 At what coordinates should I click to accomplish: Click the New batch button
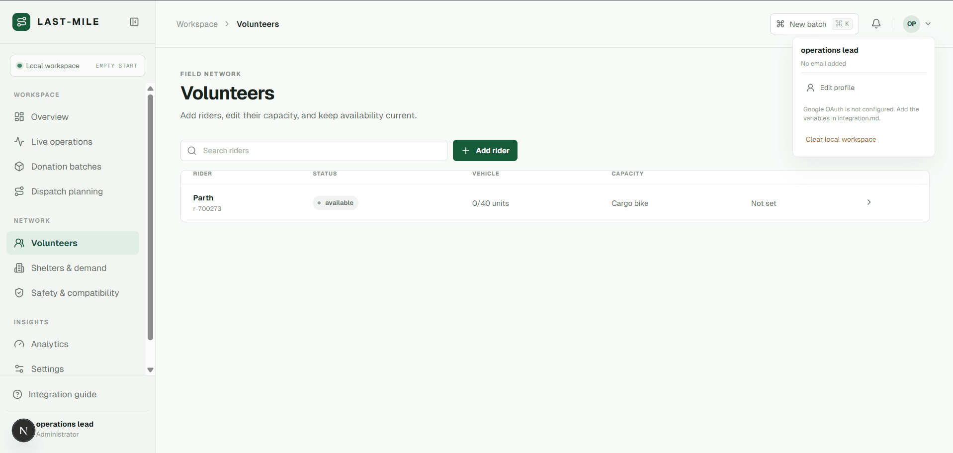814,24
